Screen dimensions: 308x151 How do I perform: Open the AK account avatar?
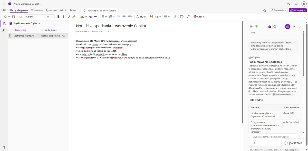point(304,4)
